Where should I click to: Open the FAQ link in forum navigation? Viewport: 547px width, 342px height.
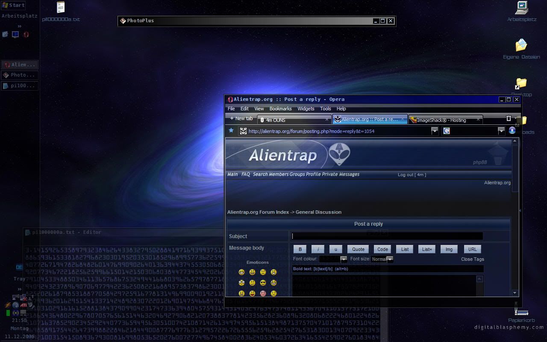pyautogui.click(x=246, y=174)
